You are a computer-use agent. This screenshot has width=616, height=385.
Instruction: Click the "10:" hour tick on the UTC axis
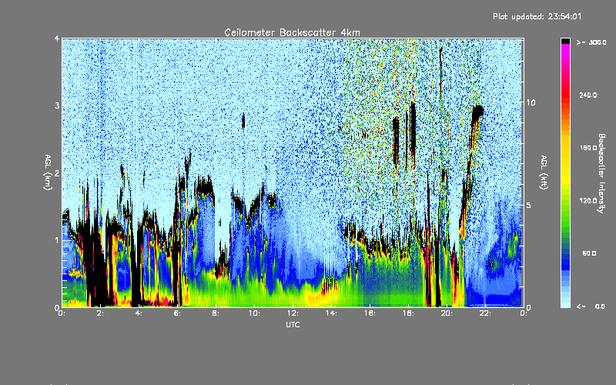254,313
